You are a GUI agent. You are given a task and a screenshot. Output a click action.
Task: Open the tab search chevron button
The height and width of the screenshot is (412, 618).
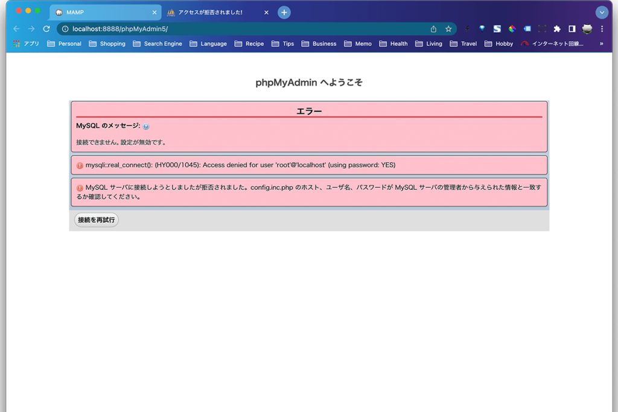[602, 12]
